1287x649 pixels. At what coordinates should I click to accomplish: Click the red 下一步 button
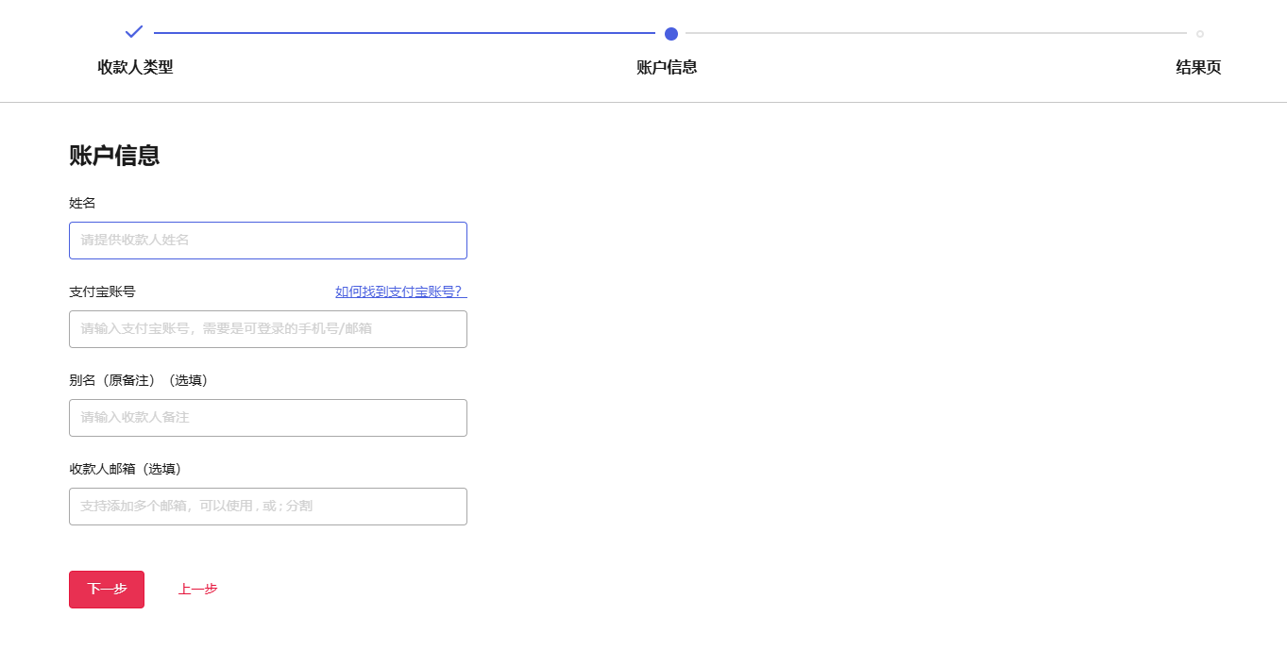click(107, 590)
